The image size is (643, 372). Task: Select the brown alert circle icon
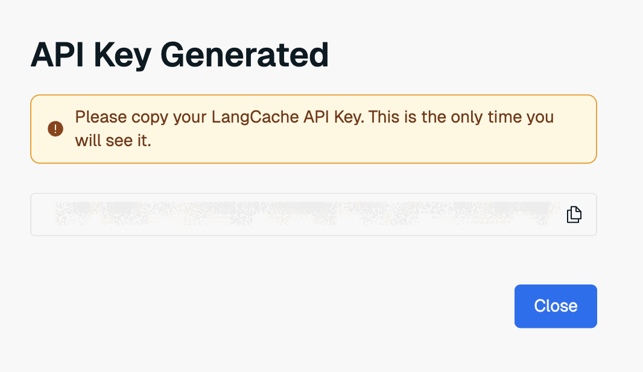pyautogui.click(x=55, y=129)
